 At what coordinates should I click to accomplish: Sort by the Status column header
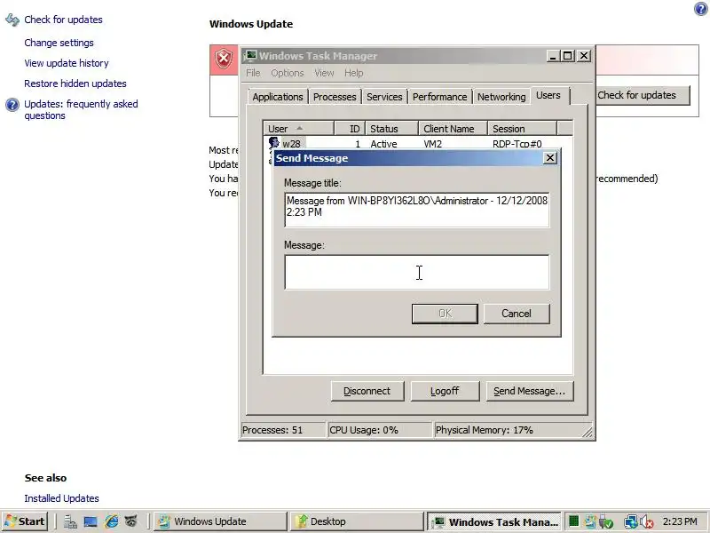pyautogui.click(x=391, y=129)
